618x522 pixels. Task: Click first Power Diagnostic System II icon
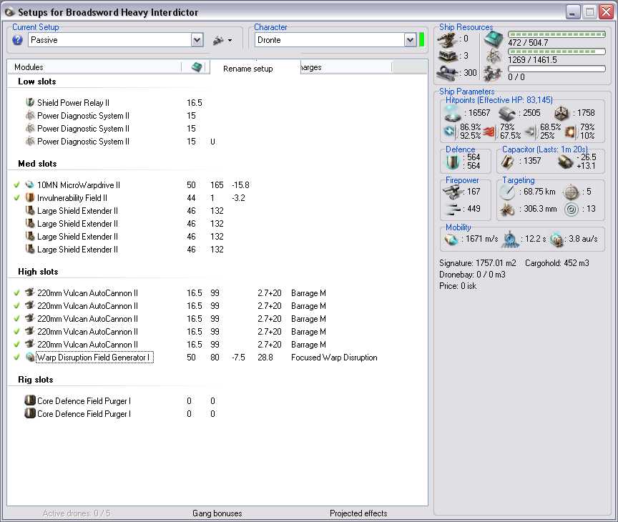pos(30,115)
